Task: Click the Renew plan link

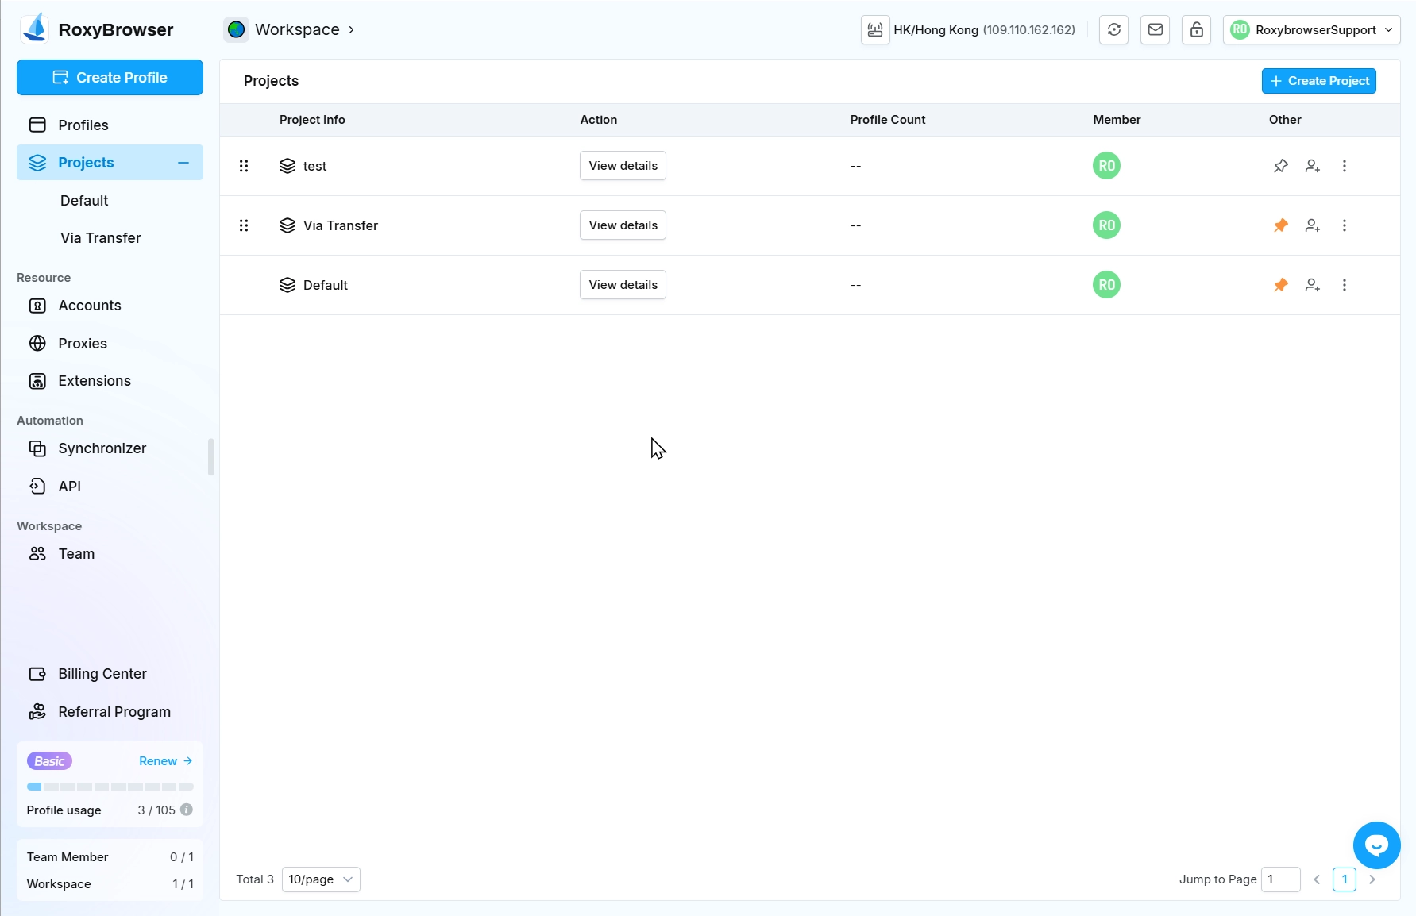Action: pos(165,761)
